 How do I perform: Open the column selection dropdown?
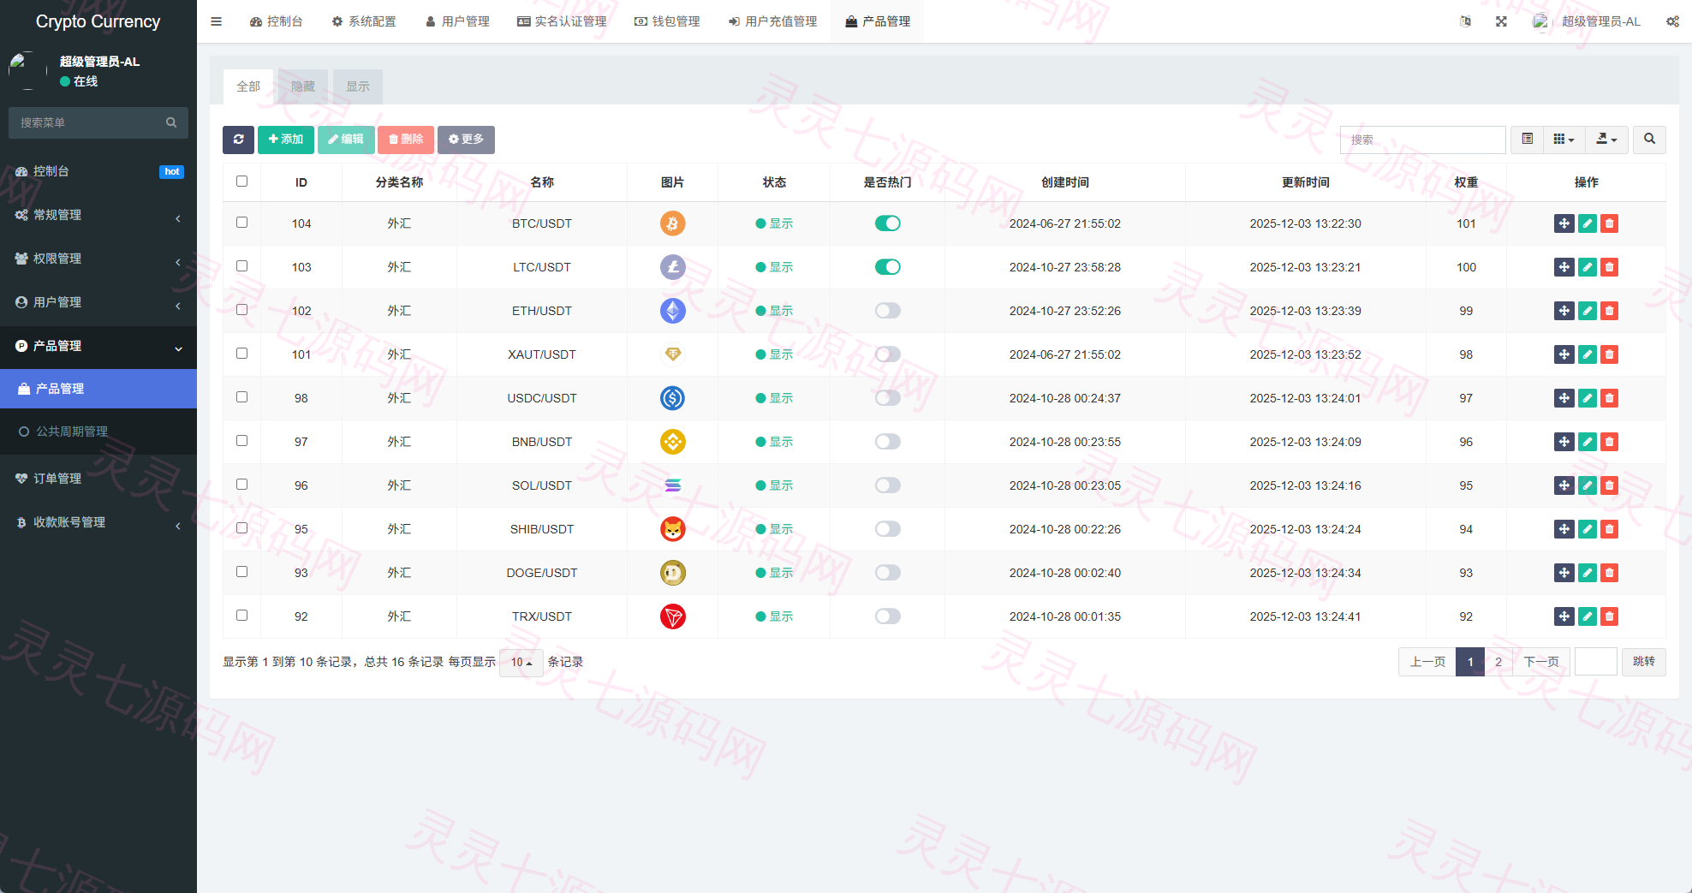coord(1564,140)
